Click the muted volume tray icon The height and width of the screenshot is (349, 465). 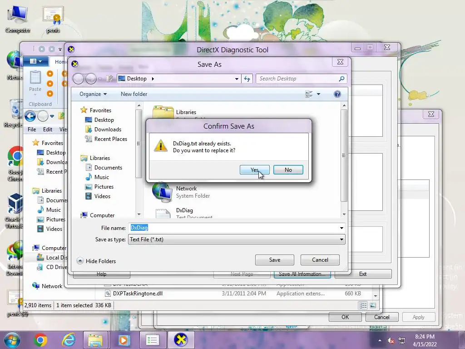[391, 341]
